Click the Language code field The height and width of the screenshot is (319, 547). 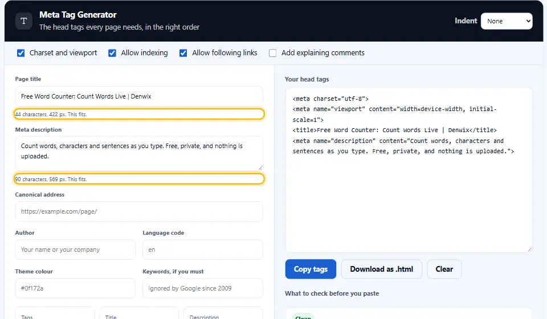point(203,250)
